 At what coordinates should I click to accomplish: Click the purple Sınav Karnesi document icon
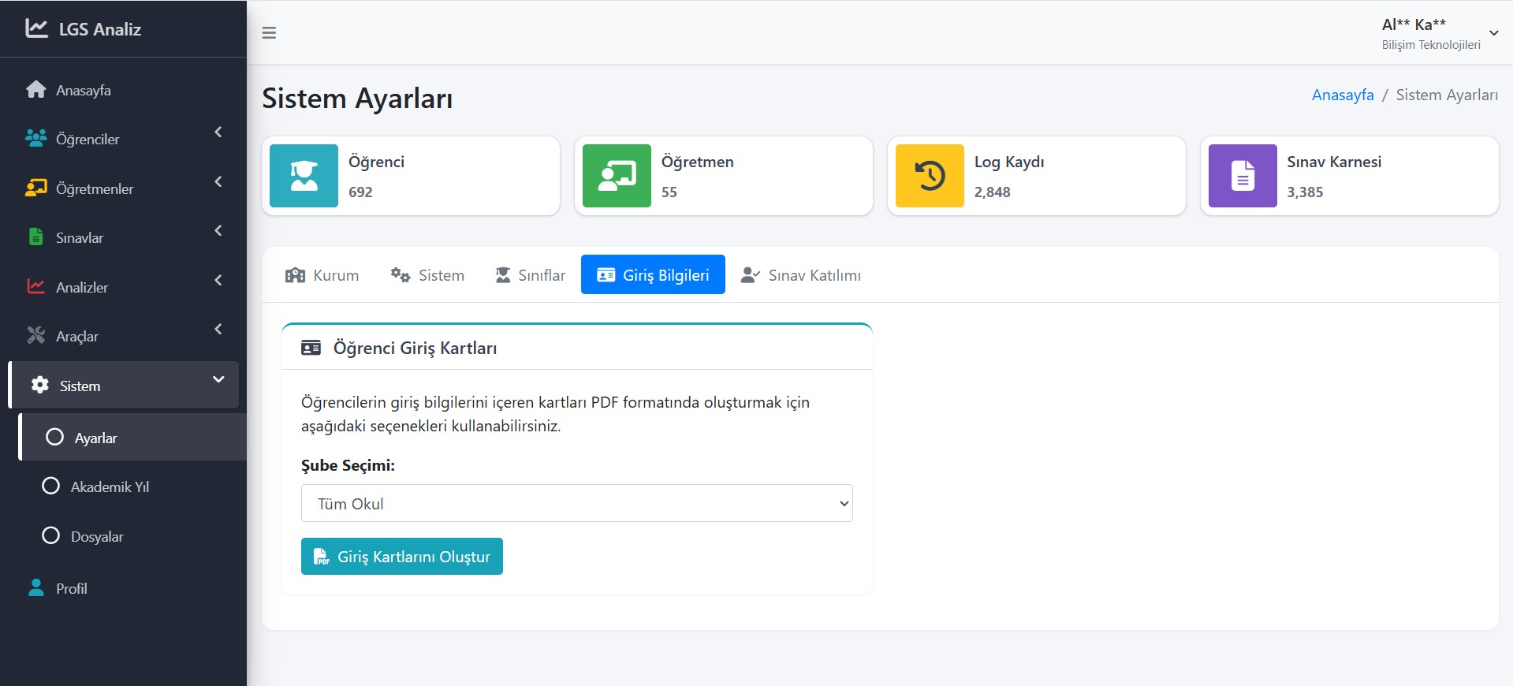point(1243,176)
